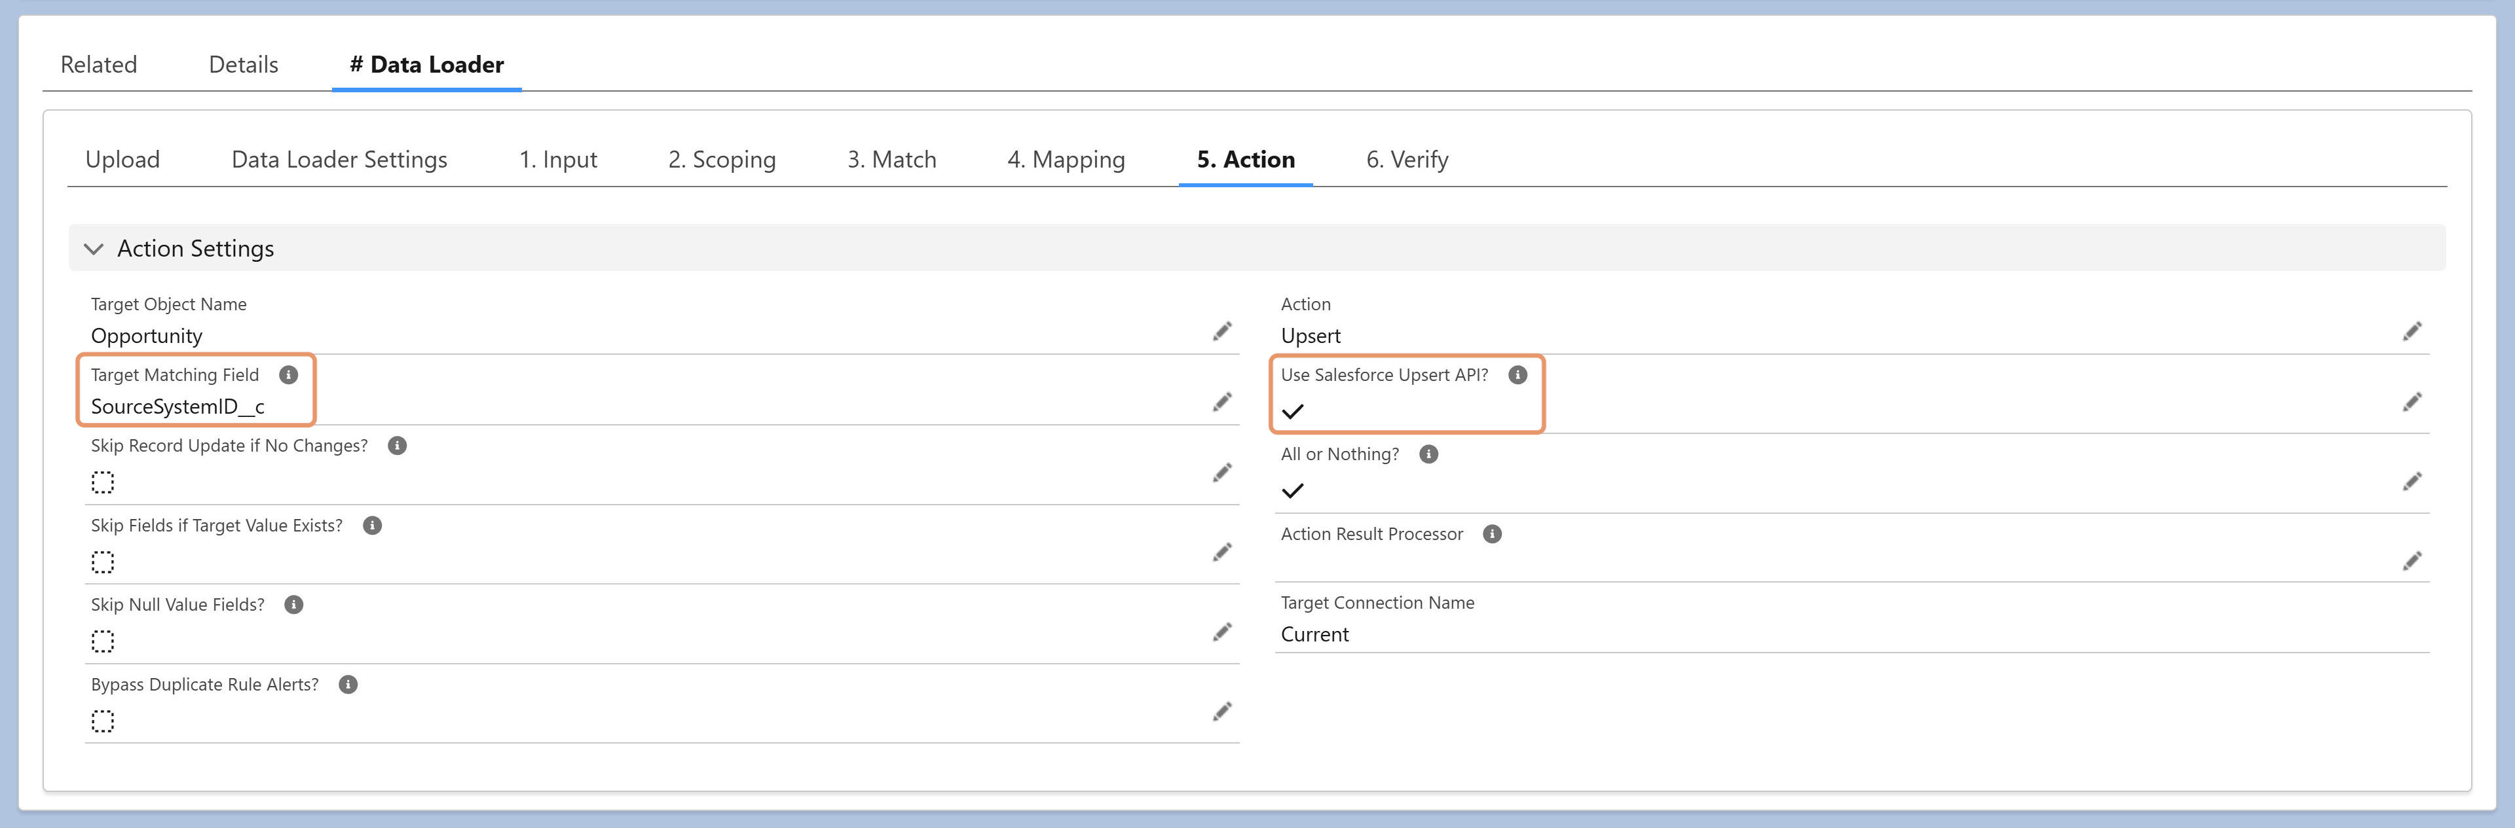Click the Opportunity target object value
The image size is (2515, 828).
coord(147,336)
